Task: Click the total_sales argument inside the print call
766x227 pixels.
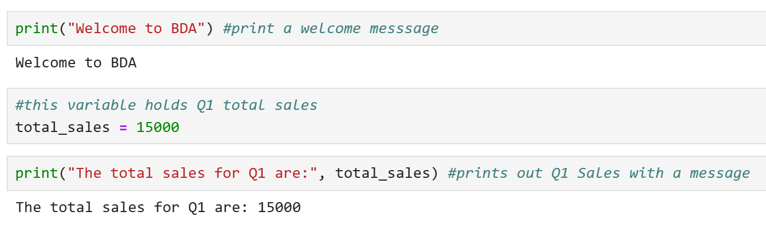Action: pyautogui.click(x=382, y=173)
